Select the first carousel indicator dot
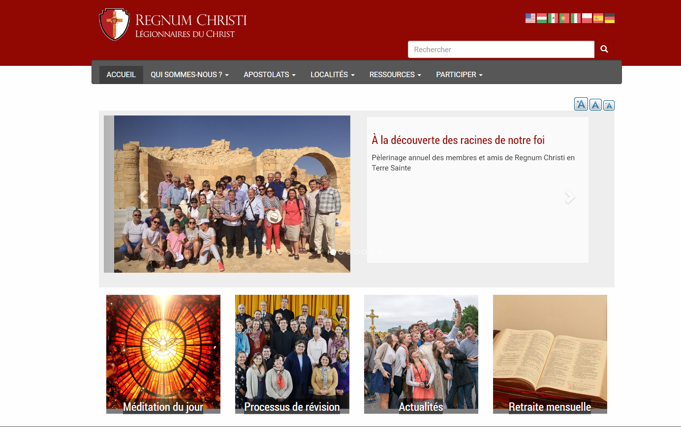The width and height of the screenshot is (681, 427). click(333, 252)
